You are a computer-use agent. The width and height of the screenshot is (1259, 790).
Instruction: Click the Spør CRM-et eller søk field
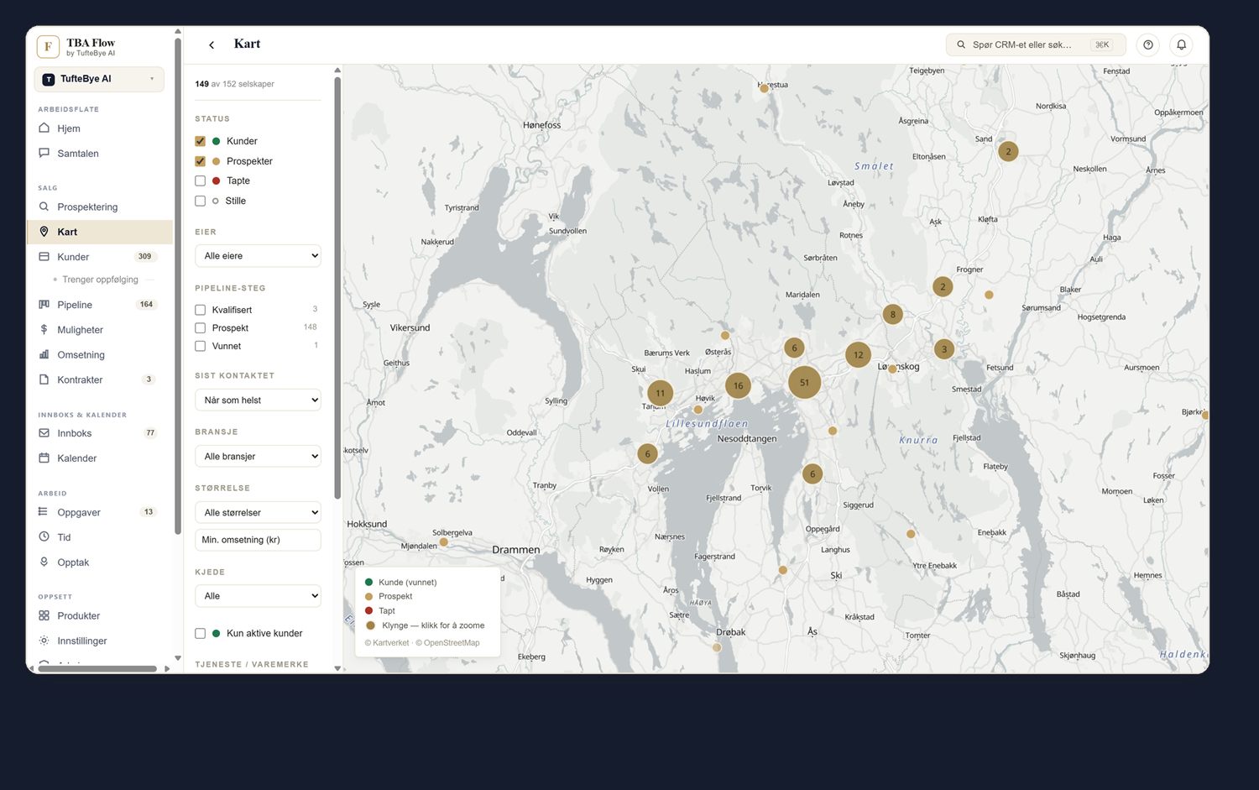tap(1036, 44)
